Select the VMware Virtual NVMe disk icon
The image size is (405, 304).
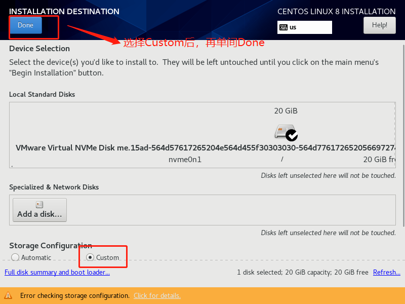pos(286,133)
